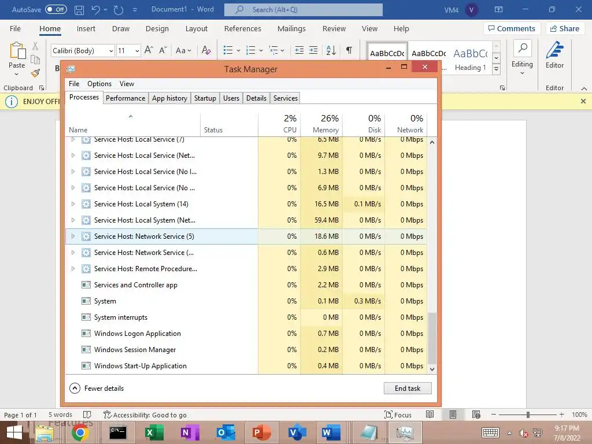The image size is (592, 444).
Task: Click the Redo icon in Word
Action: pos(119,10)
